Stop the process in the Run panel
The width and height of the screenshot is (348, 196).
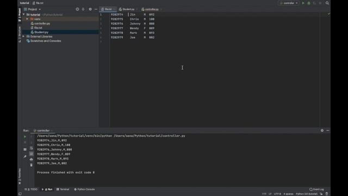click(x=25, y=143)
